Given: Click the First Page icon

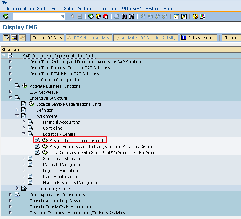Looking at the screenshot, I should [143, 16].
